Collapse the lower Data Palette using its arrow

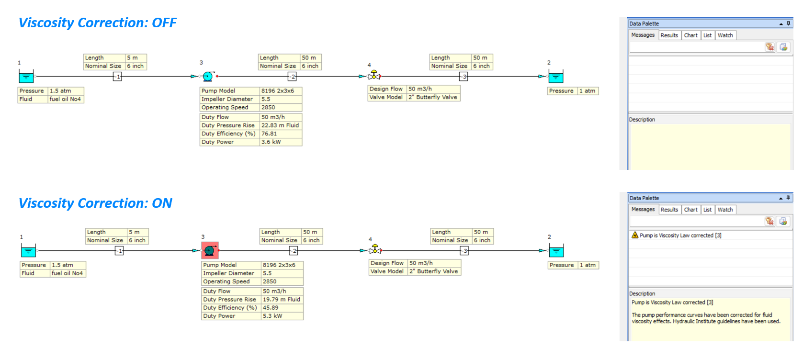click(x=781, y=198)
